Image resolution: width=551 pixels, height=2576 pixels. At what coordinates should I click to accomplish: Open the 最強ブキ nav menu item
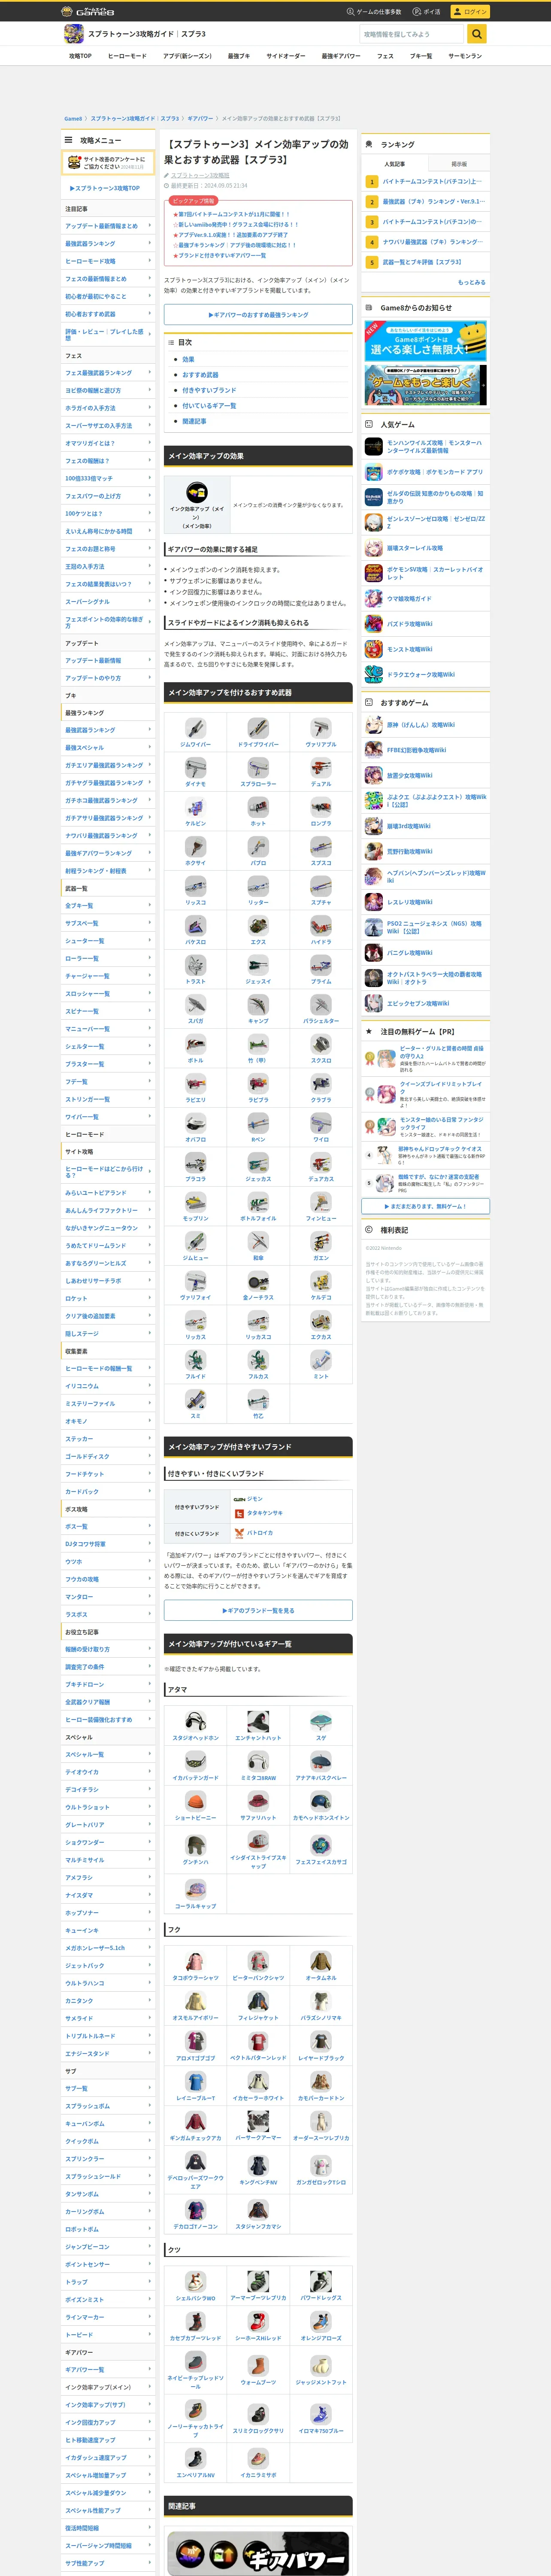[239, 56]
